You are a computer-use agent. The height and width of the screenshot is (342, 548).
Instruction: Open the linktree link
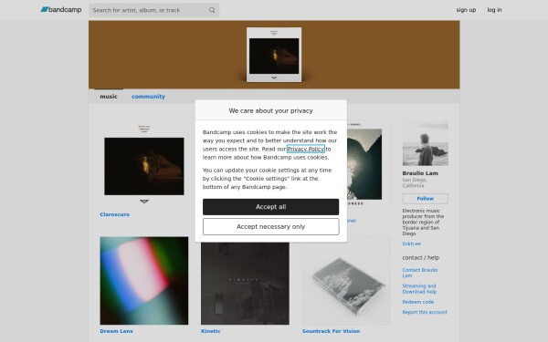[412, 244]
